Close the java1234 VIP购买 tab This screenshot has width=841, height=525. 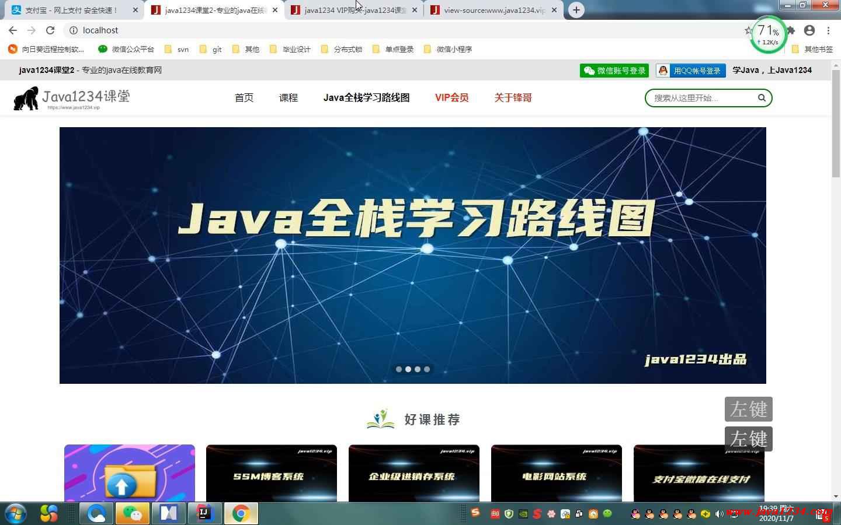point(415,10)
